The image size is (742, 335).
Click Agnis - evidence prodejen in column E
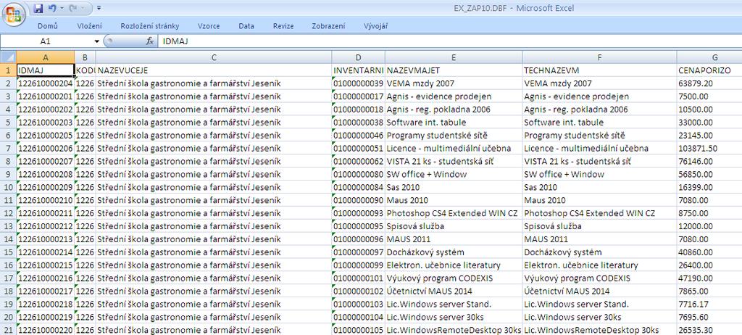[x=454, y=96]
